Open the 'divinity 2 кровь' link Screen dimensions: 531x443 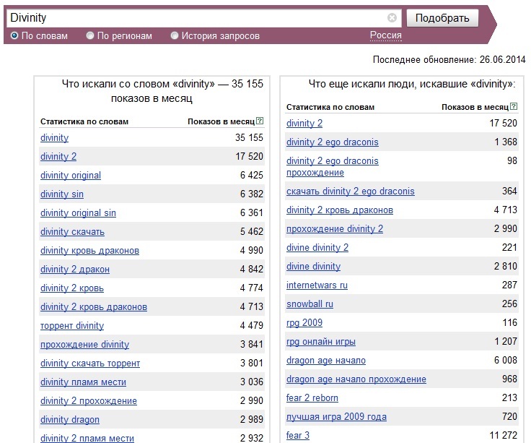(x=72, y=288)
